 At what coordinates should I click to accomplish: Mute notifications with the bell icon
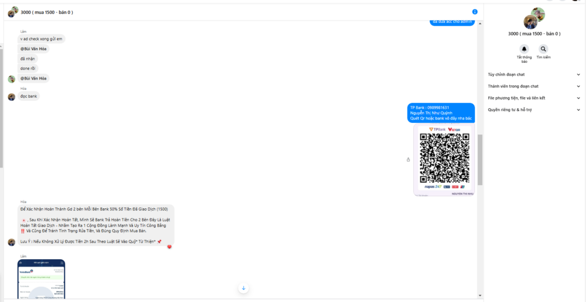(524, 49)
